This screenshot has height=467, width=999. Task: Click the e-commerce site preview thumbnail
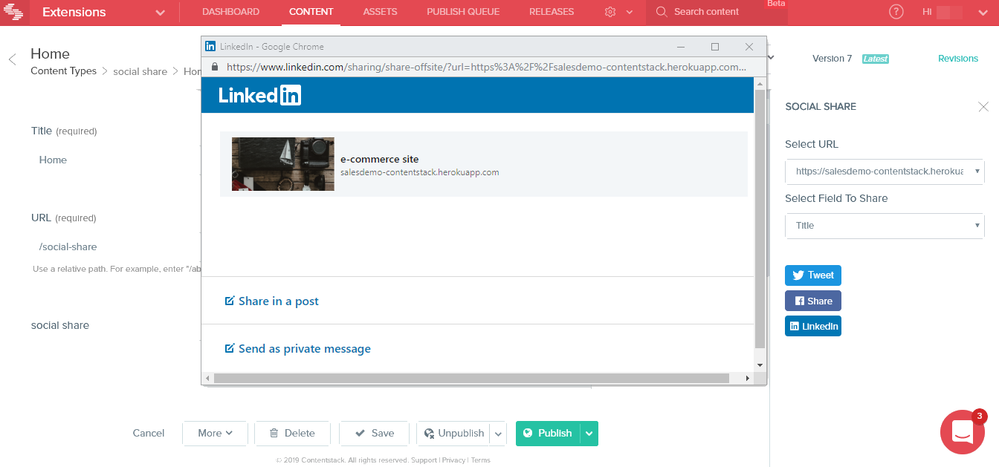pos(283,164)
